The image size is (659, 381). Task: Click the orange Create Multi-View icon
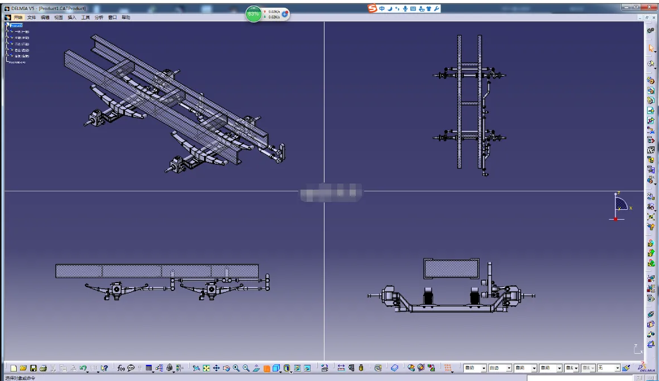pyautogui.click(x=266, y=368)
